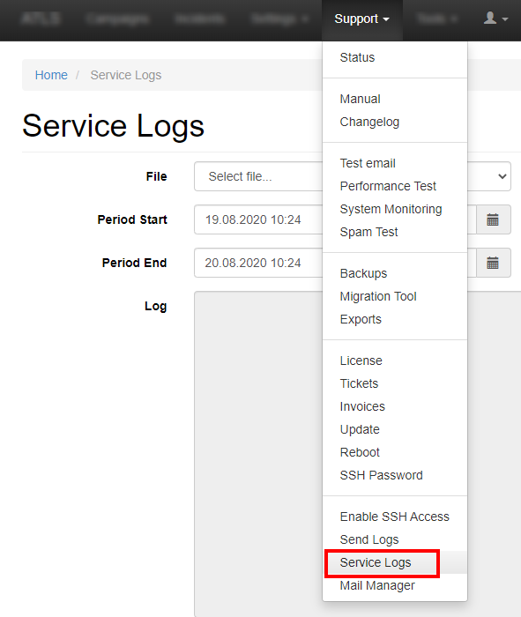Follow the Home breadcrumb link
The image size is (521, 617).
click(x=51, y=75)
